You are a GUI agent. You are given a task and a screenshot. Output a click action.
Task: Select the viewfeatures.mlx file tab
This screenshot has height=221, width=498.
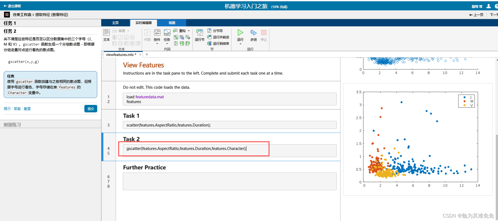121,55
